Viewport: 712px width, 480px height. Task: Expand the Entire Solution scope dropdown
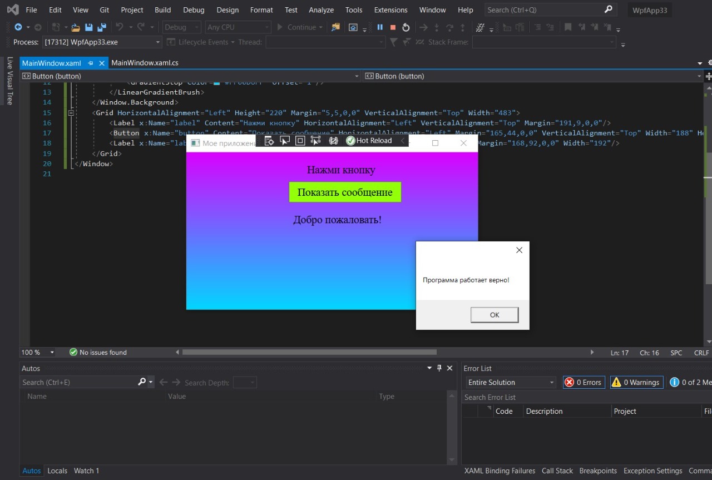(511, 382)
